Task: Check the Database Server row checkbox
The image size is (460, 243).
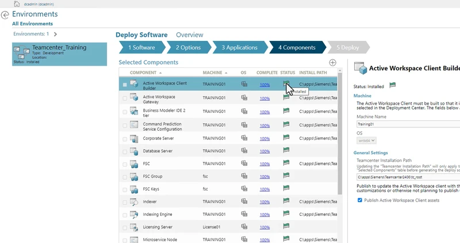Action: point(125,151)
